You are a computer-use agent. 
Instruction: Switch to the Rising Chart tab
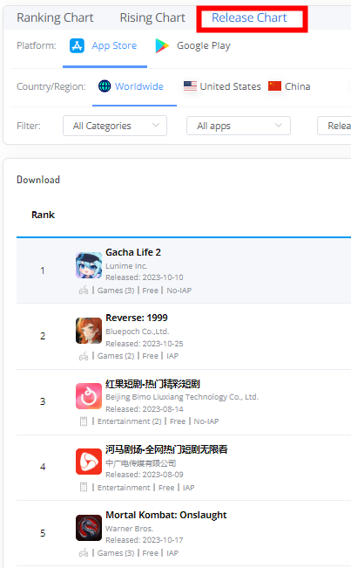152,17
